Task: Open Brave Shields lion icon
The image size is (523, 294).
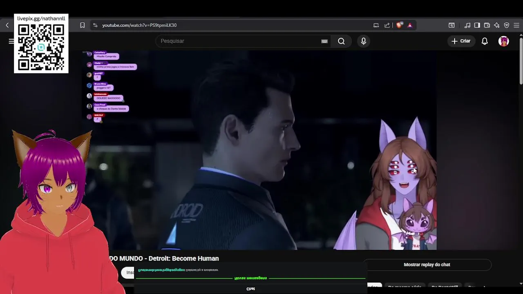Action: point(399,25)
